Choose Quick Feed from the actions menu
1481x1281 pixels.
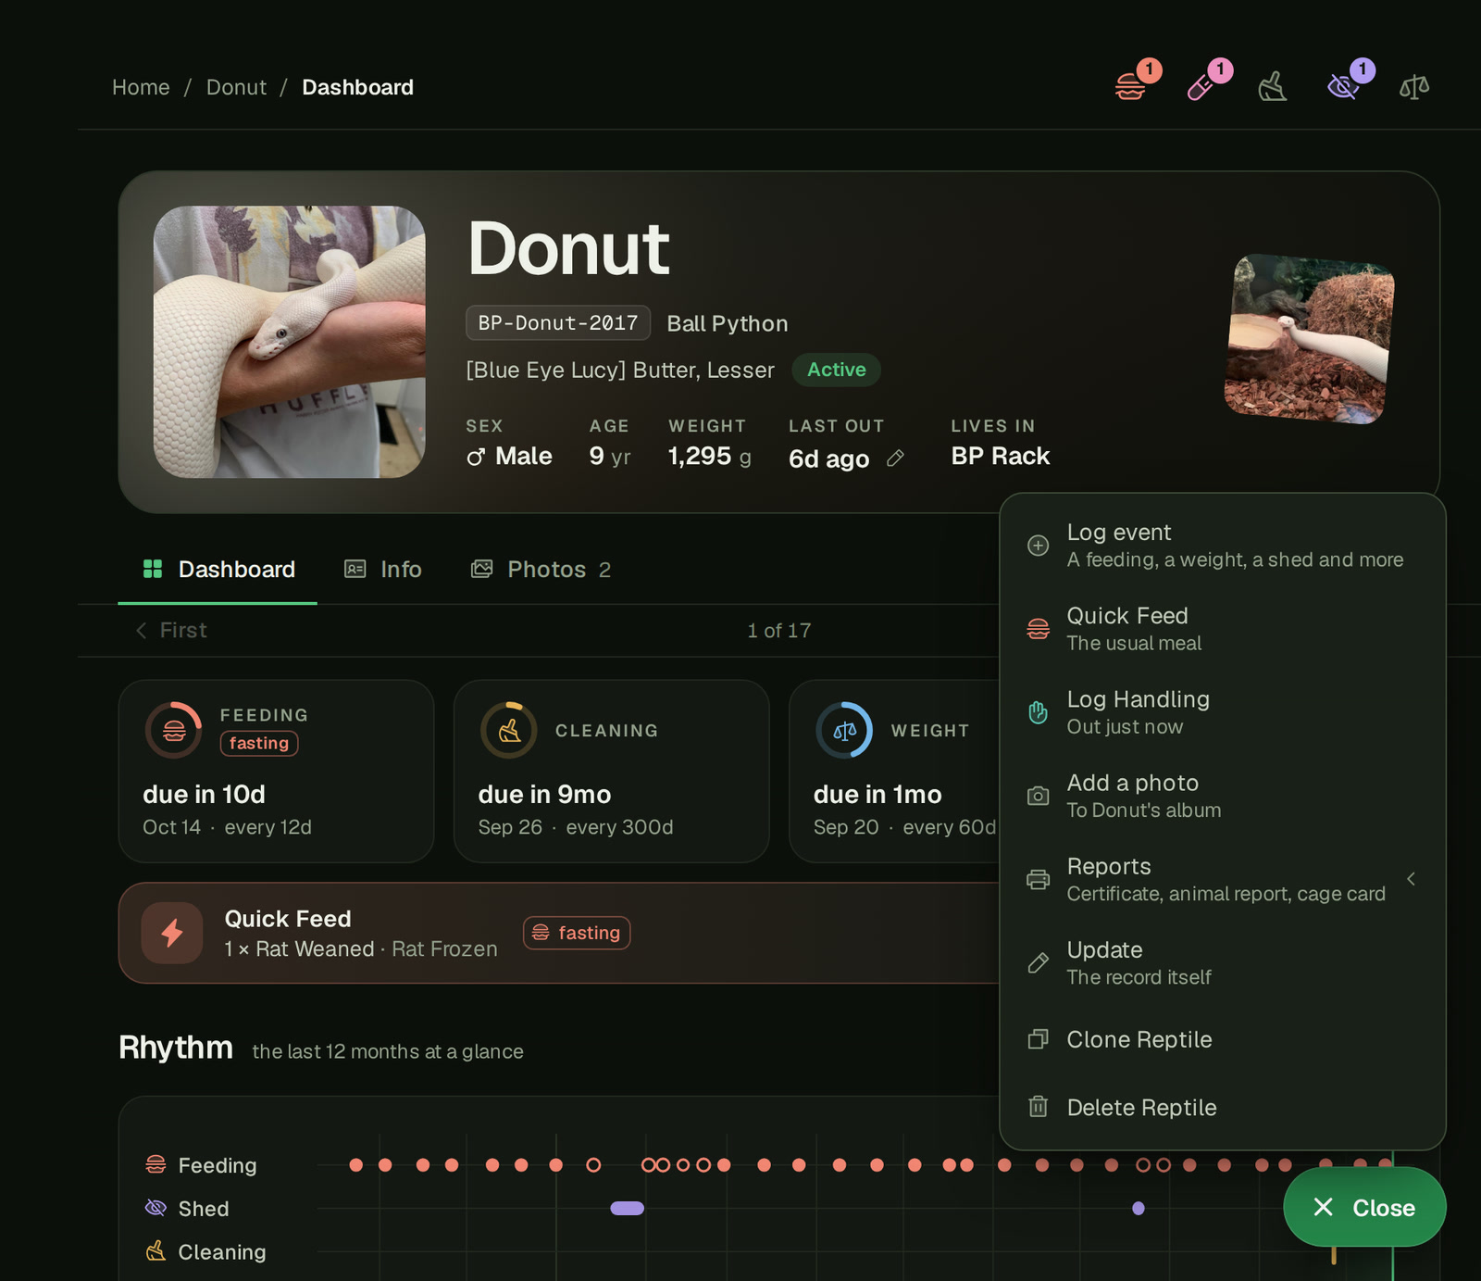[x=1223, y=629]
